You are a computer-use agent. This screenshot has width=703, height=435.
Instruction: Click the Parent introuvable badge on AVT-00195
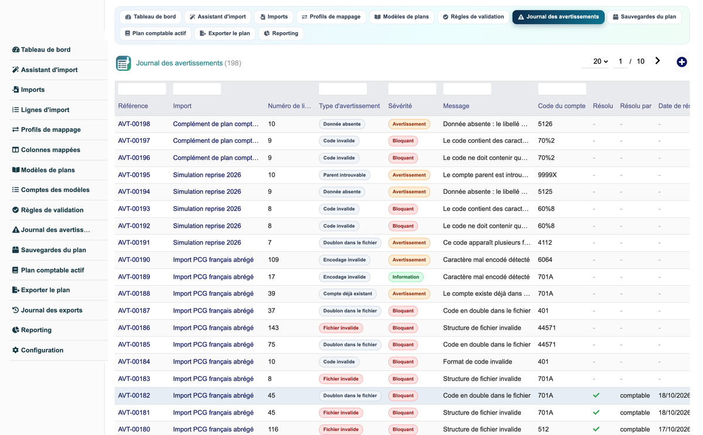(344, 175)
